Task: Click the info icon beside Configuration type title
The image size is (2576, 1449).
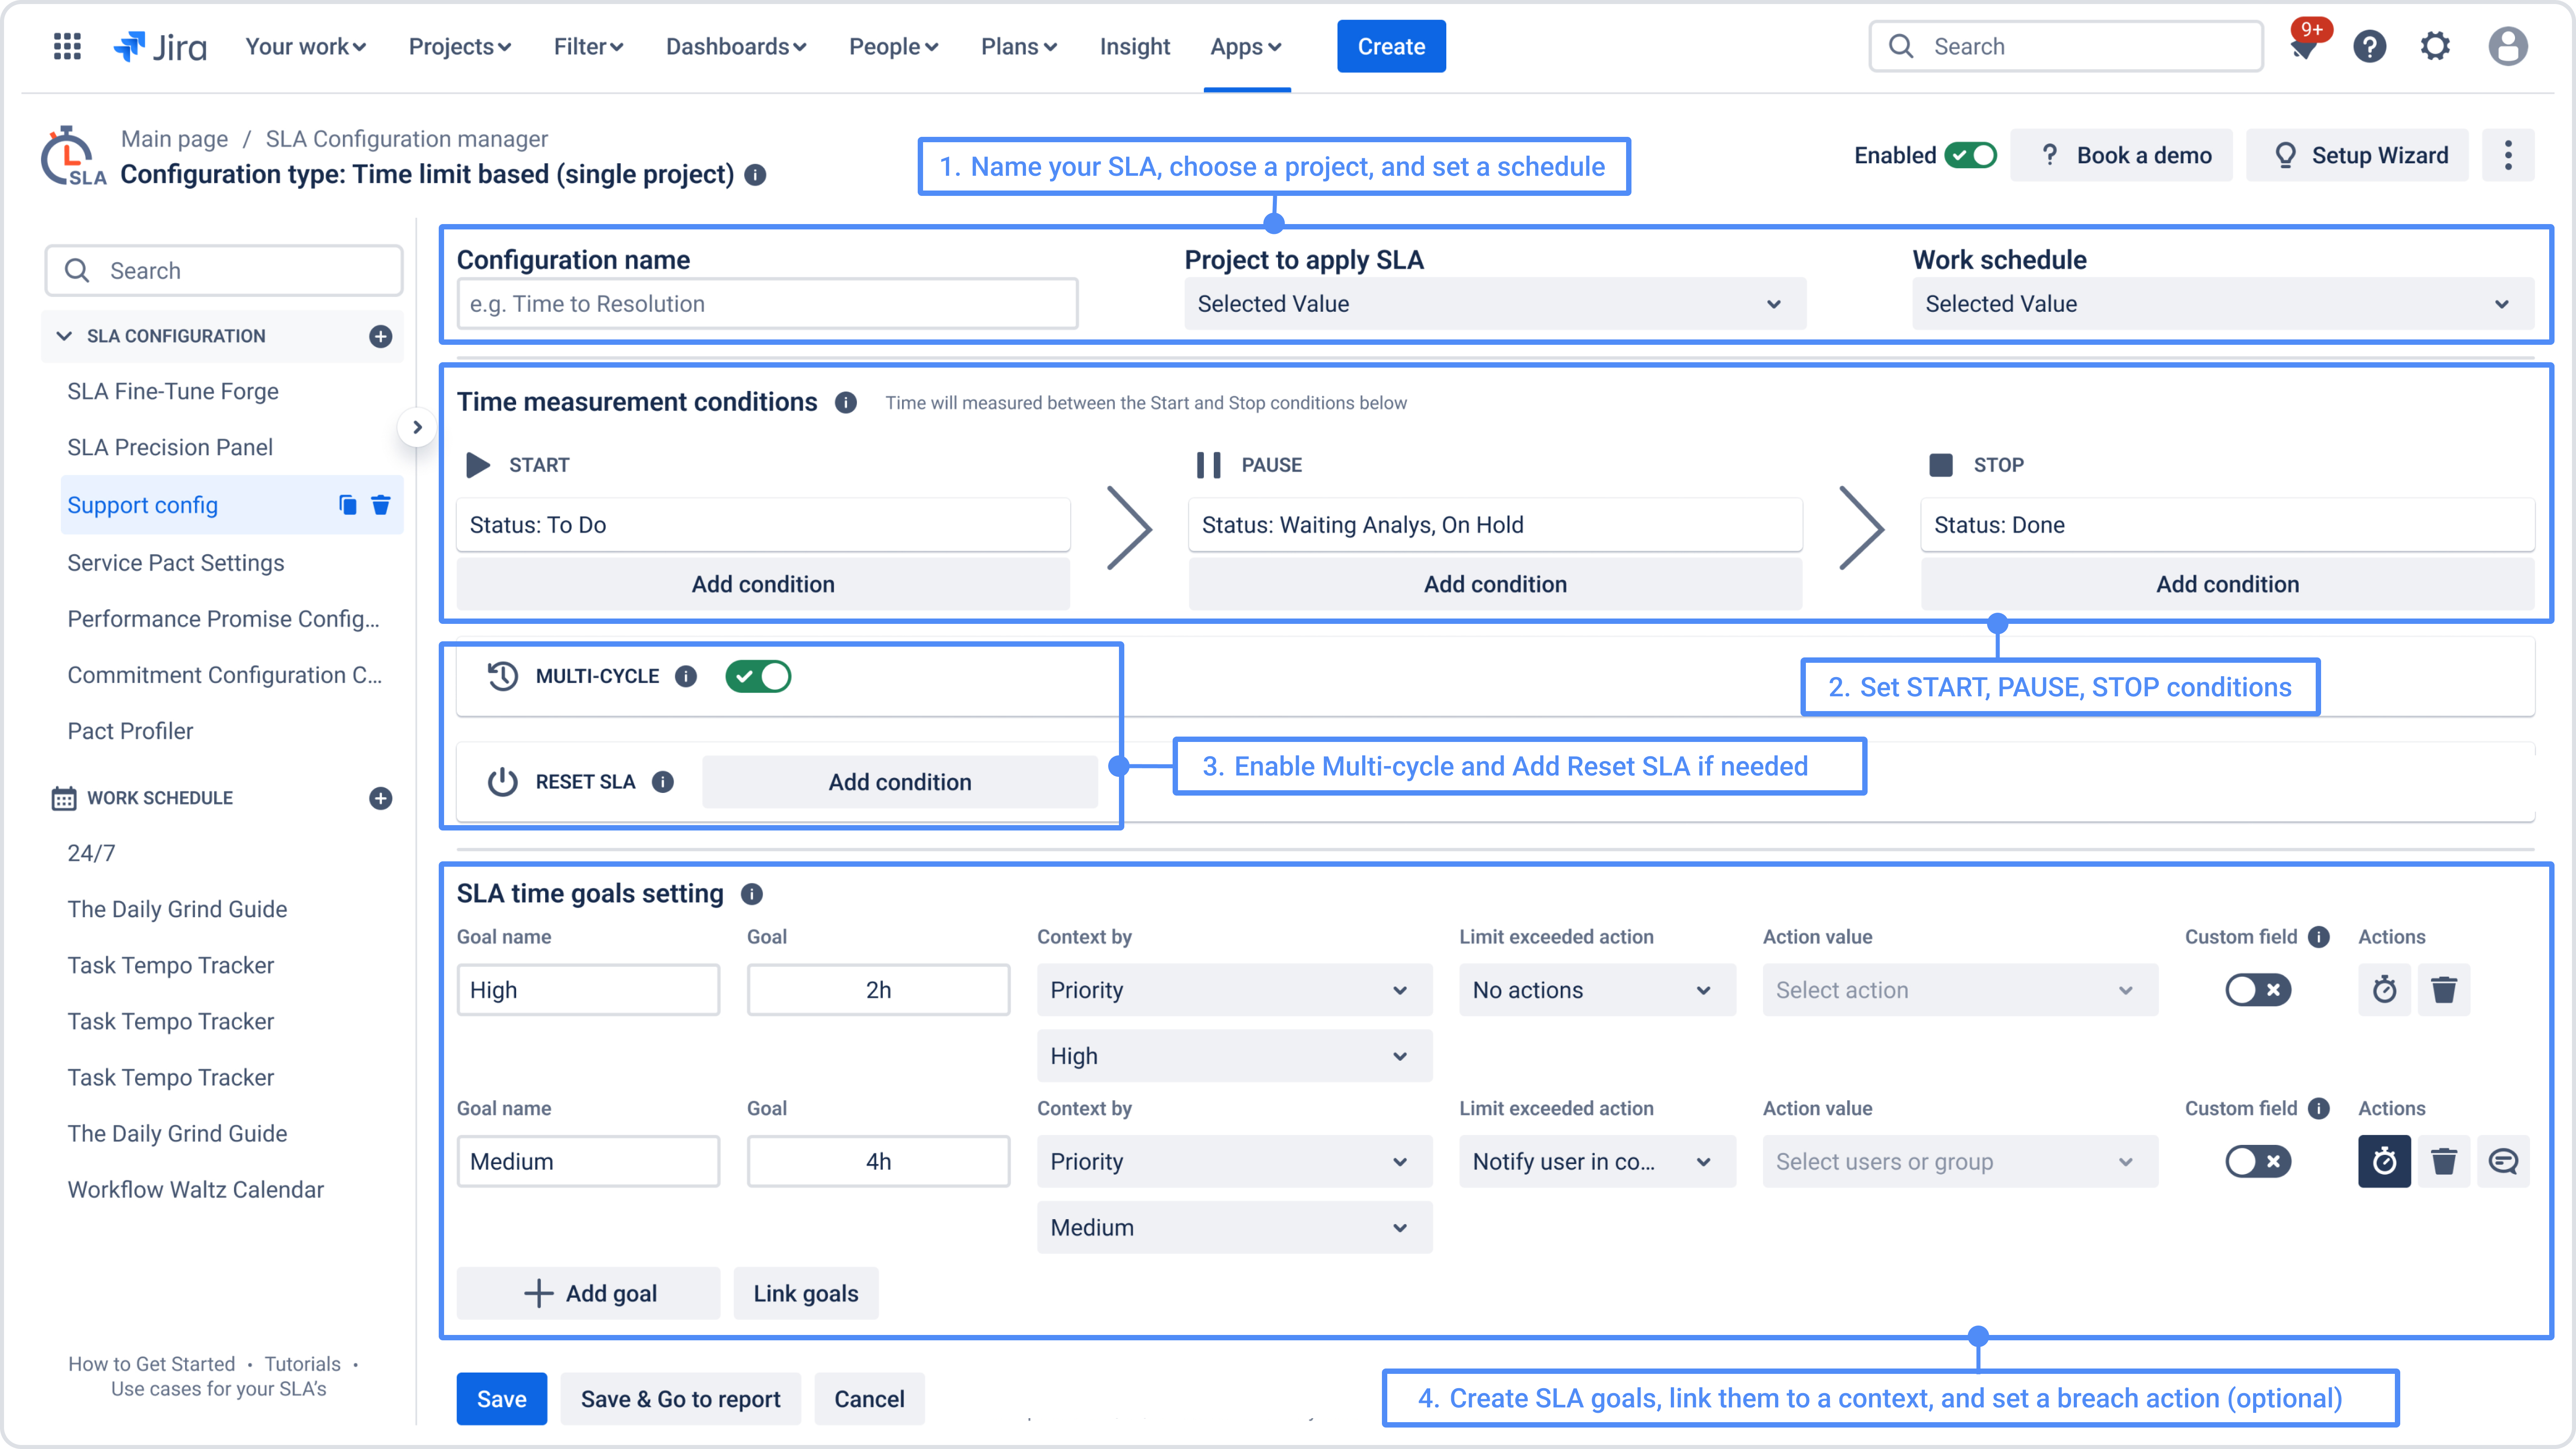Action: 756,175
